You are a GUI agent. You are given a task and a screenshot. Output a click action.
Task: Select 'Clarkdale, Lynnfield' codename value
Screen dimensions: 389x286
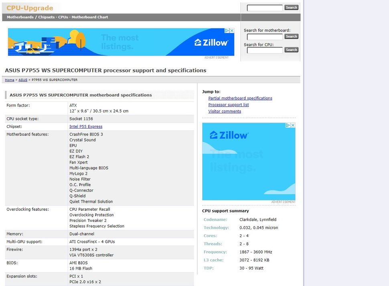coord(258,220)
